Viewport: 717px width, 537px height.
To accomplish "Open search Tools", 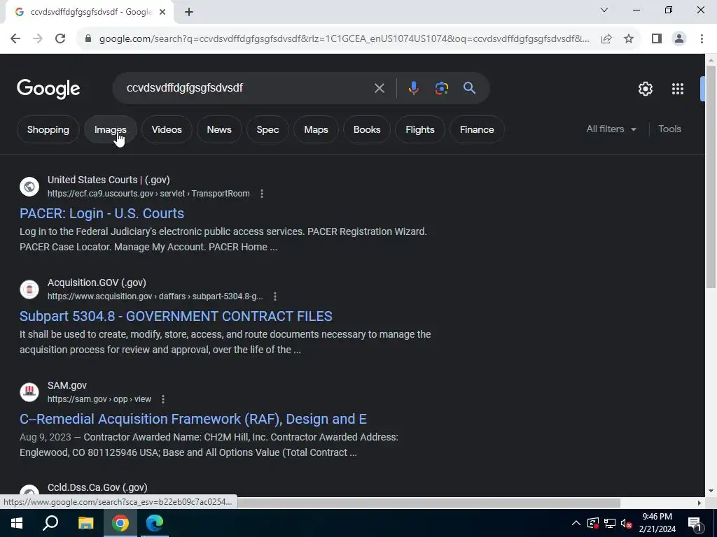I will [x=669, y=129].
